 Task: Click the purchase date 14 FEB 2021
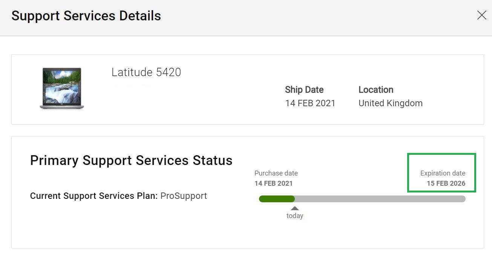(x=274, y=183)
